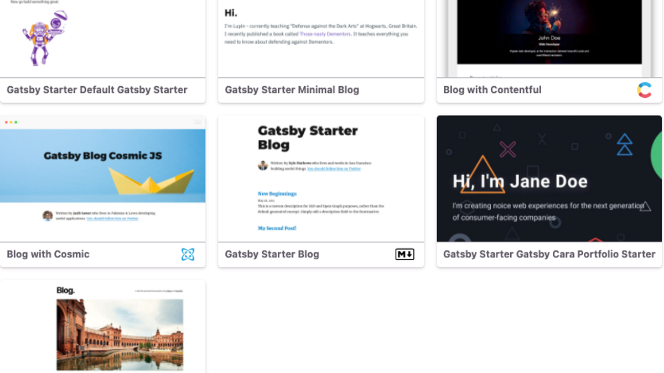
Task: Open the Hi, I'm Jane Doe preview
Action: 549,178
